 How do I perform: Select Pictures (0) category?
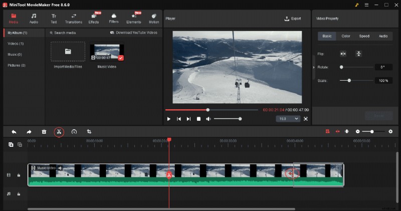pyautogui.click(x=17, y=65)
